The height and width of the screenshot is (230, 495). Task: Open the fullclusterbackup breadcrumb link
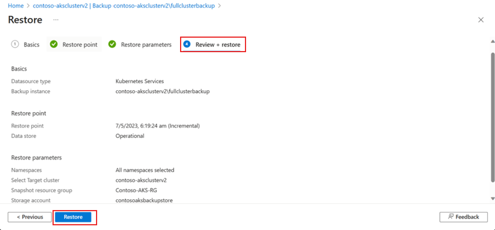[x=165, y=6]
